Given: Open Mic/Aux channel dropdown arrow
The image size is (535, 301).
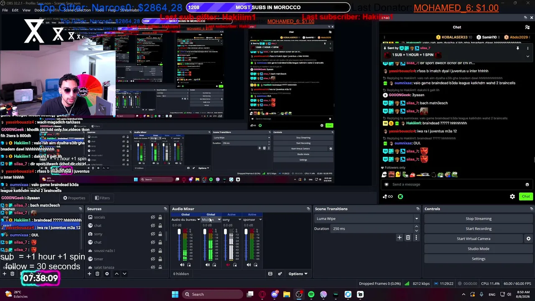Looking at the screenshot, I should (x=219, y=219).
